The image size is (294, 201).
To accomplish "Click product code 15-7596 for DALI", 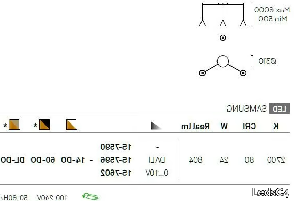I will 116,160.
